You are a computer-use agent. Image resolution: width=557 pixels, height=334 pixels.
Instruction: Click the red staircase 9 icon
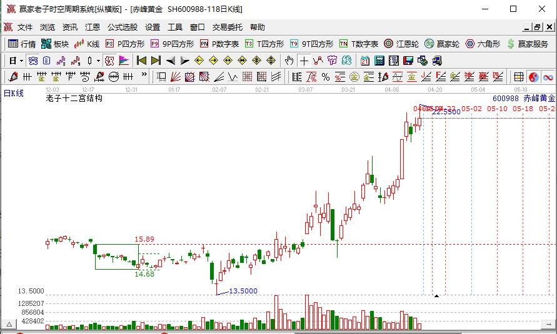pos(75,61)
